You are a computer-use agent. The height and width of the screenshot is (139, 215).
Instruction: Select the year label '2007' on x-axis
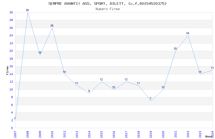click(15, 134)
